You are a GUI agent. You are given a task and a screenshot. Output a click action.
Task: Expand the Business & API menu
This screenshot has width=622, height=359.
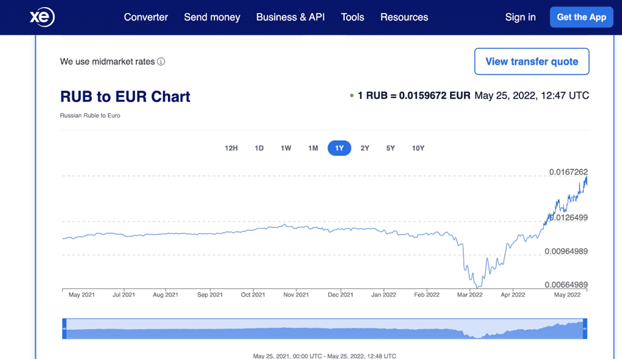tap(290, 17)
